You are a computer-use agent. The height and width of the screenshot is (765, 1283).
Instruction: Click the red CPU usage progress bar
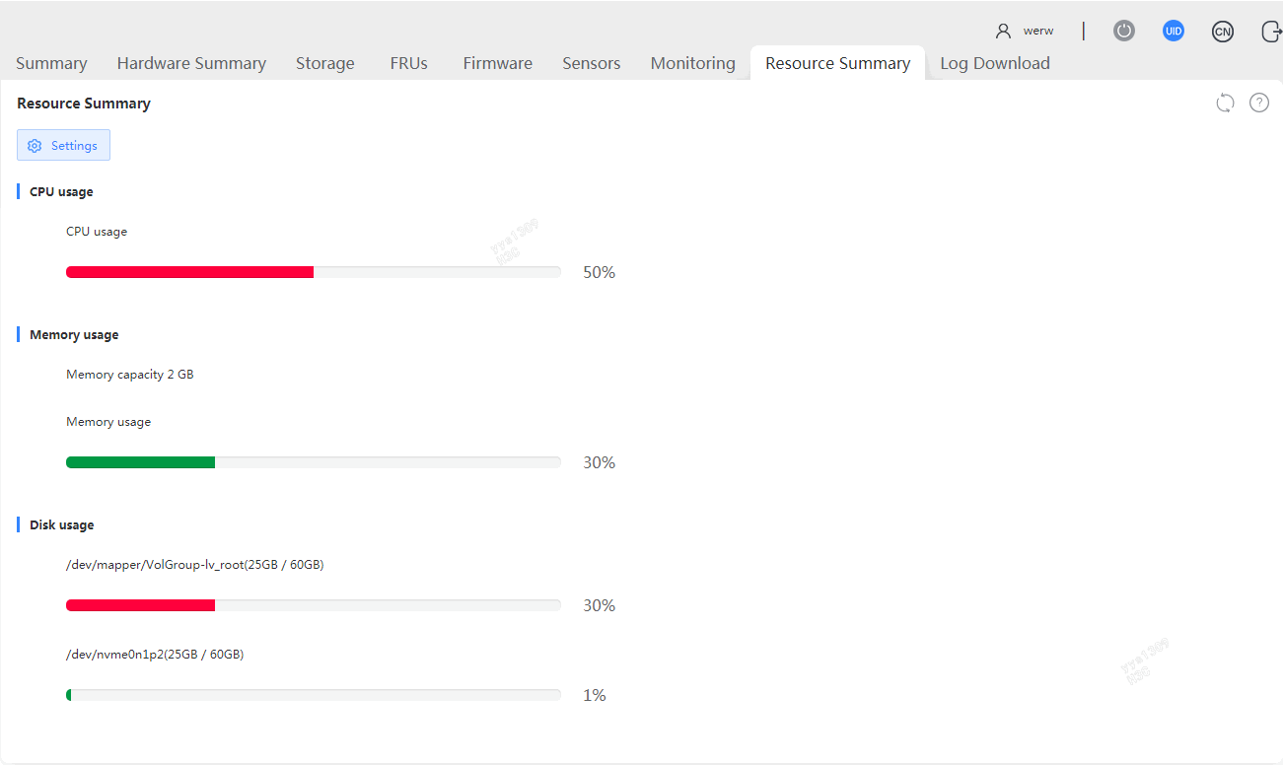pyautogui.click(x=189, y=272)
